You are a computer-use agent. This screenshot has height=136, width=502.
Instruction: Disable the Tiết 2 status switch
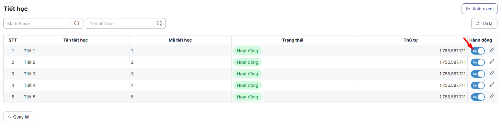(x=478, y=62)
